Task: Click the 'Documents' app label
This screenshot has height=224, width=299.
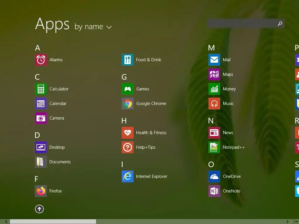Action: tap(60, 162)
